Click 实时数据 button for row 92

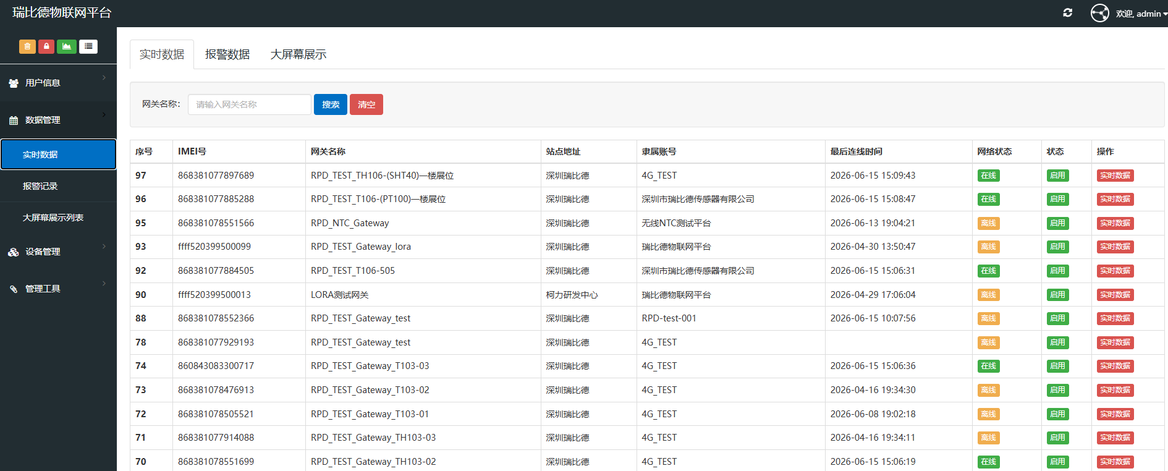[x=1115, y=271]
